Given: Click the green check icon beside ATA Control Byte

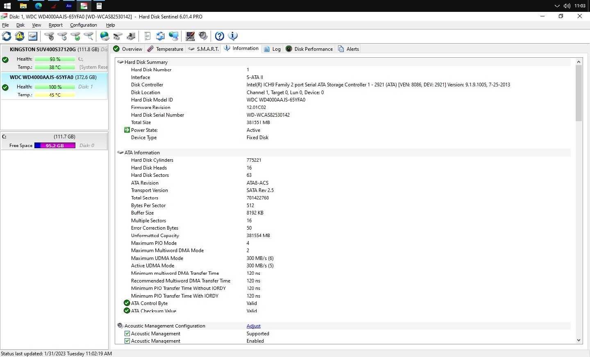Looking at the screenshot, I should (x=127, y=303).
